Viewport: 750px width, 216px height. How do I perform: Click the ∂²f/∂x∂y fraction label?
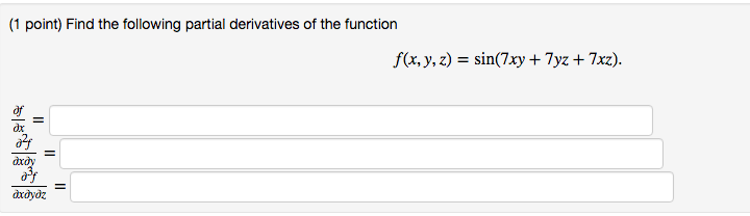(x=24, y=151)
